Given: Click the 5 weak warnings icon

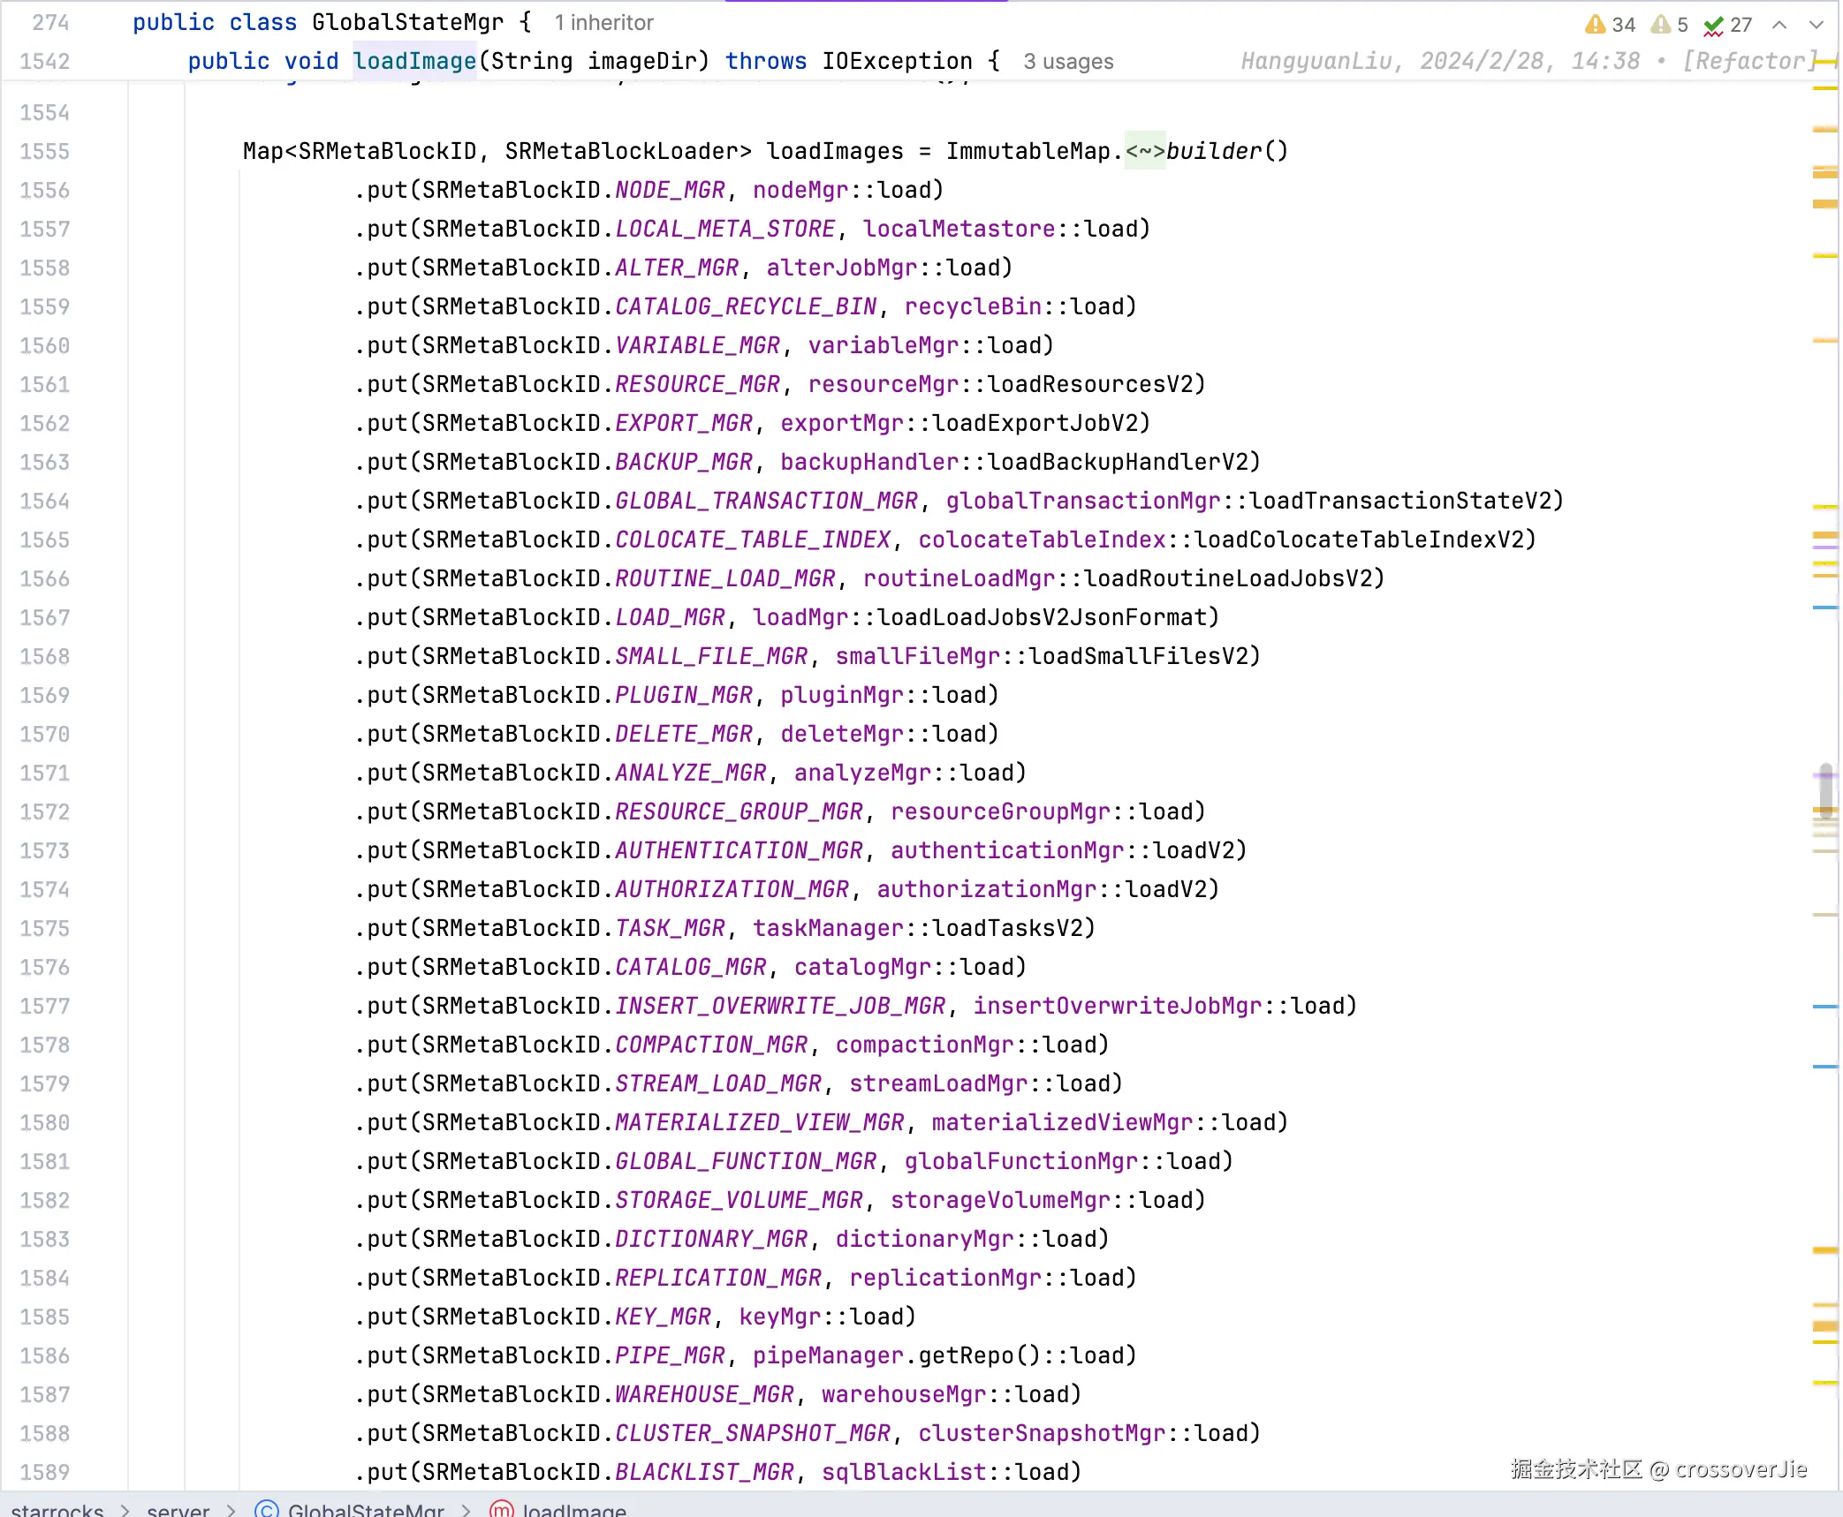Looking at the screenshot, I should [1660, 24].
